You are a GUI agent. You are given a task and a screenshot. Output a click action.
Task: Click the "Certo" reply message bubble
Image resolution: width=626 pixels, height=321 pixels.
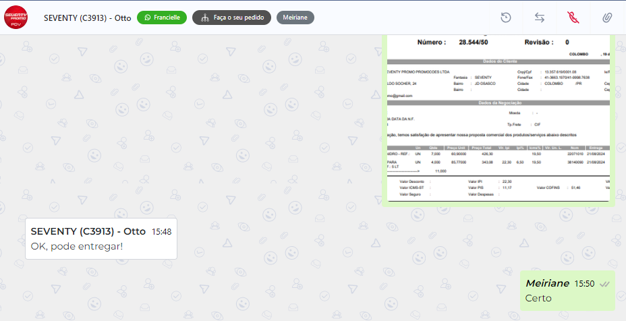click(538, 298)
